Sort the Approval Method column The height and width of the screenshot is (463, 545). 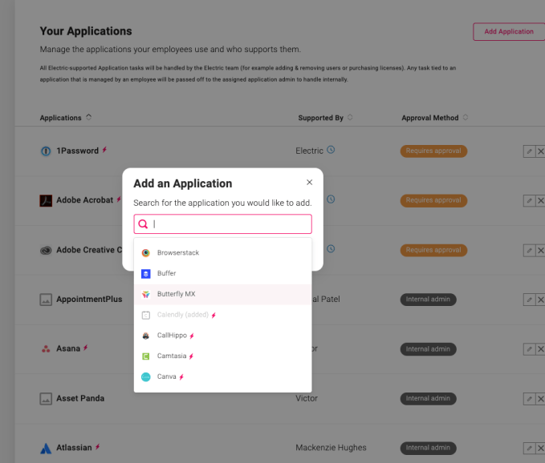point(466,118)
